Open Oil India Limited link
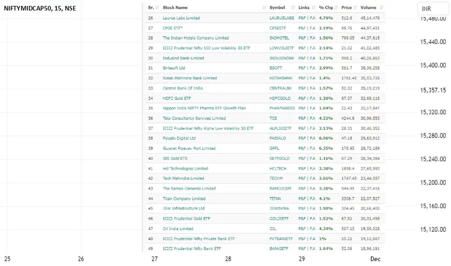The width and height of the screenshot is (451, 266). point(178,229)
